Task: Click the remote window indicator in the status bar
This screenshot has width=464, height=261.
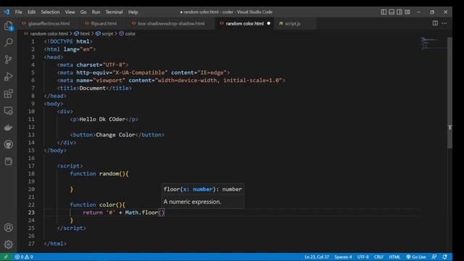Action: [6, 257]
